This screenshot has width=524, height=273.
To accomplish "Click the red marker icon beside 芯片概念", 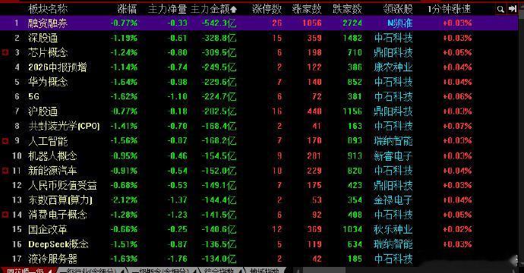I will pyautogui.click(x=5, y=52).
